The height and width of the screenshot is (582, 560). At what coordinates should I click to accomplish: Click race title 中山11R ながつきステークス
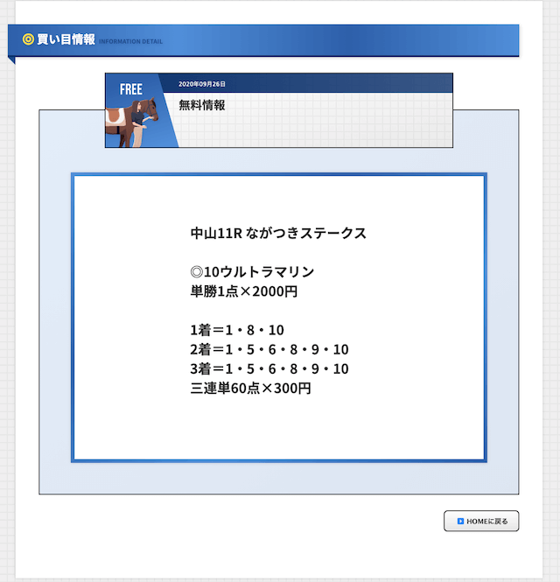pyautogui.click(x=278, y=233)
